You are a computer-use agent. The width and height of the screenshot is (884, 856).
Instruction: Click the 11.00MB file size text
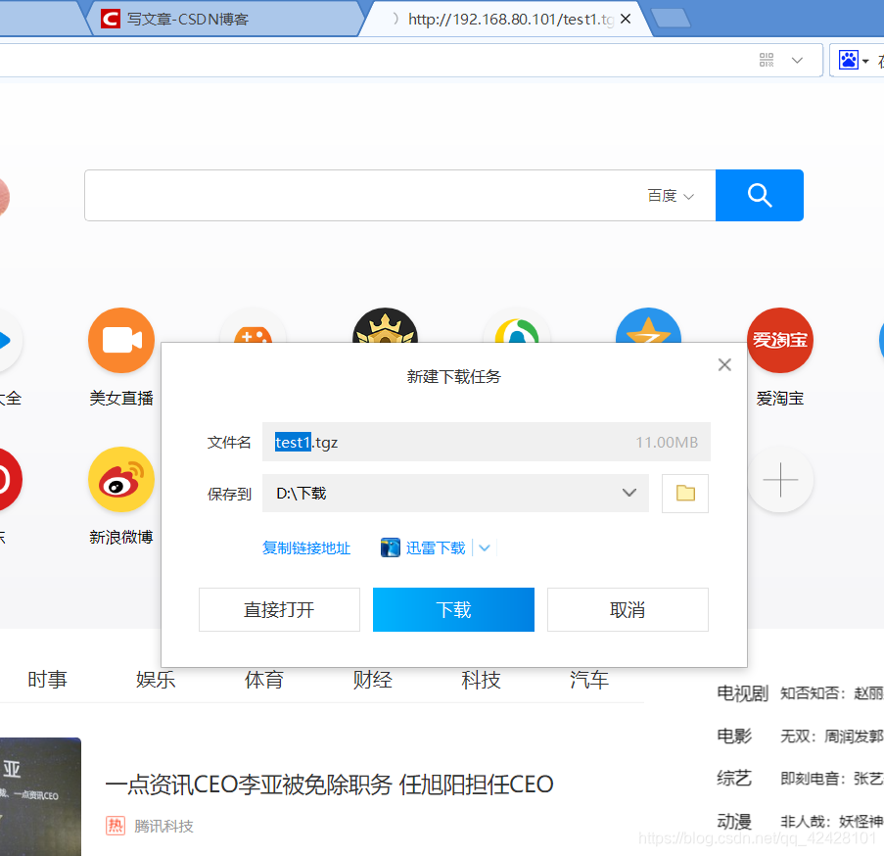pyautogui.click(x=667, y=442)
